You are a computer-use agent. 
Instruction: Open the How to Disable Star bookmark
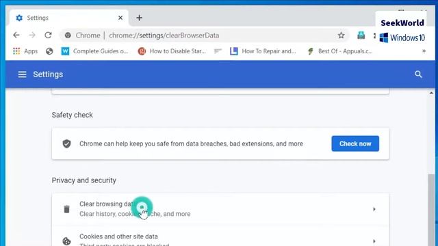172,51
